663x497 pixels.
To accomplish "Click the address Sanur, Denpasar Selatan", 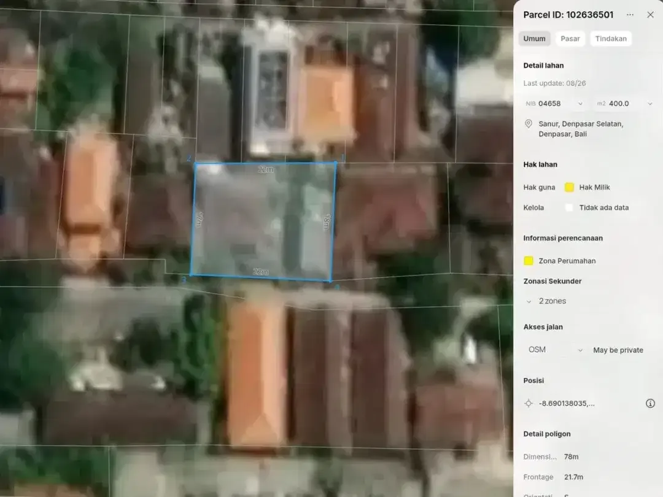I will (x=581, y=129).
